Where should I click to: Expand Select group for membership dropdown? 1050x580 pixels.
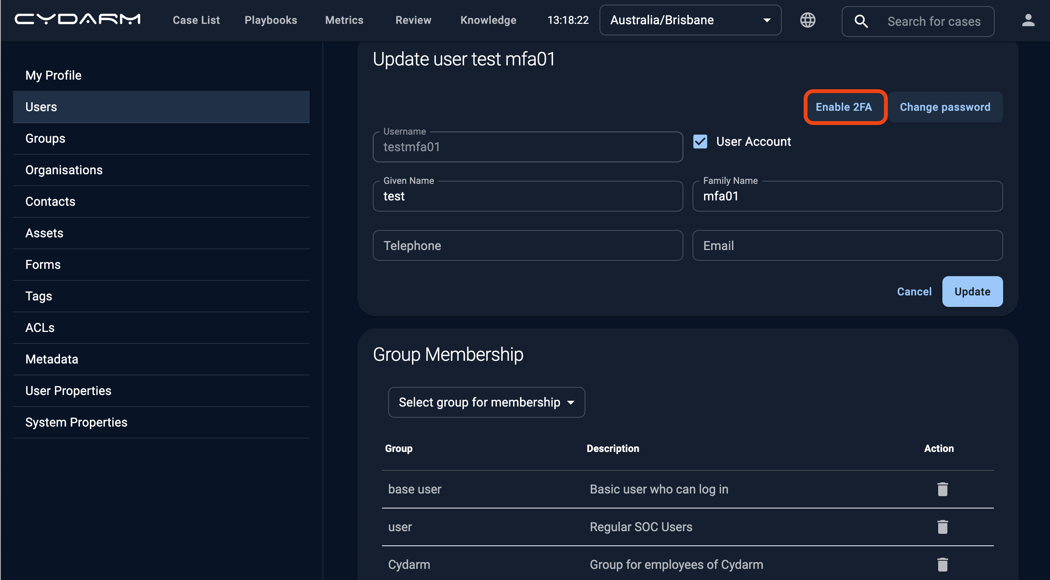click(486, 402)
